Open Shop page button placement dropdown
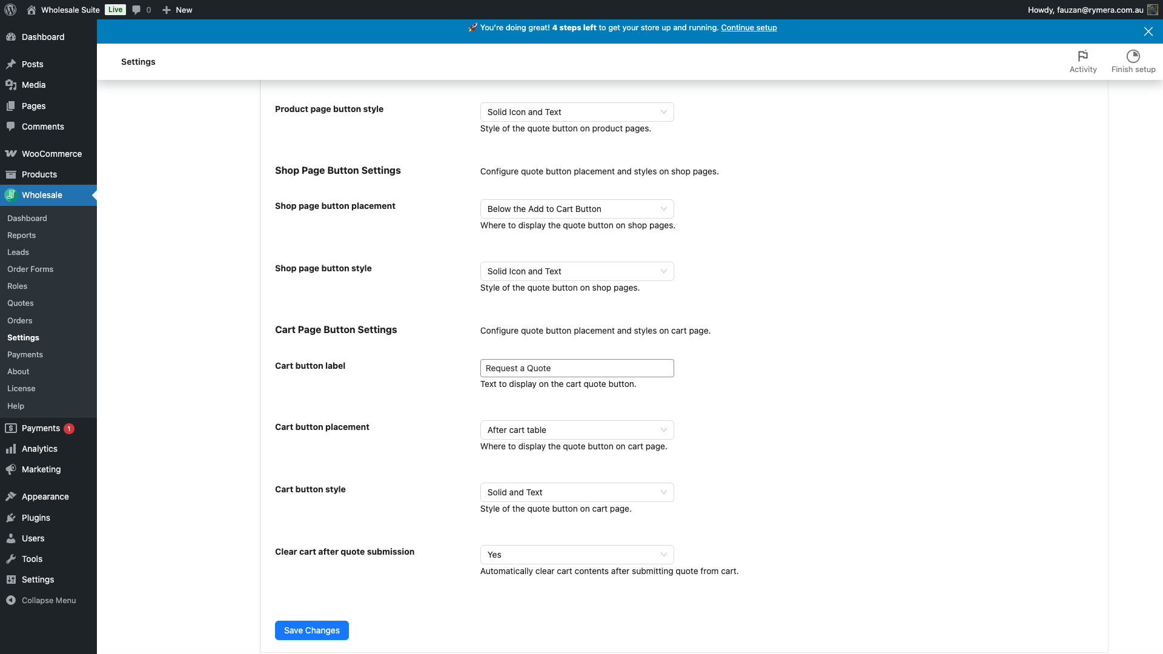 (x=576, y=209)
